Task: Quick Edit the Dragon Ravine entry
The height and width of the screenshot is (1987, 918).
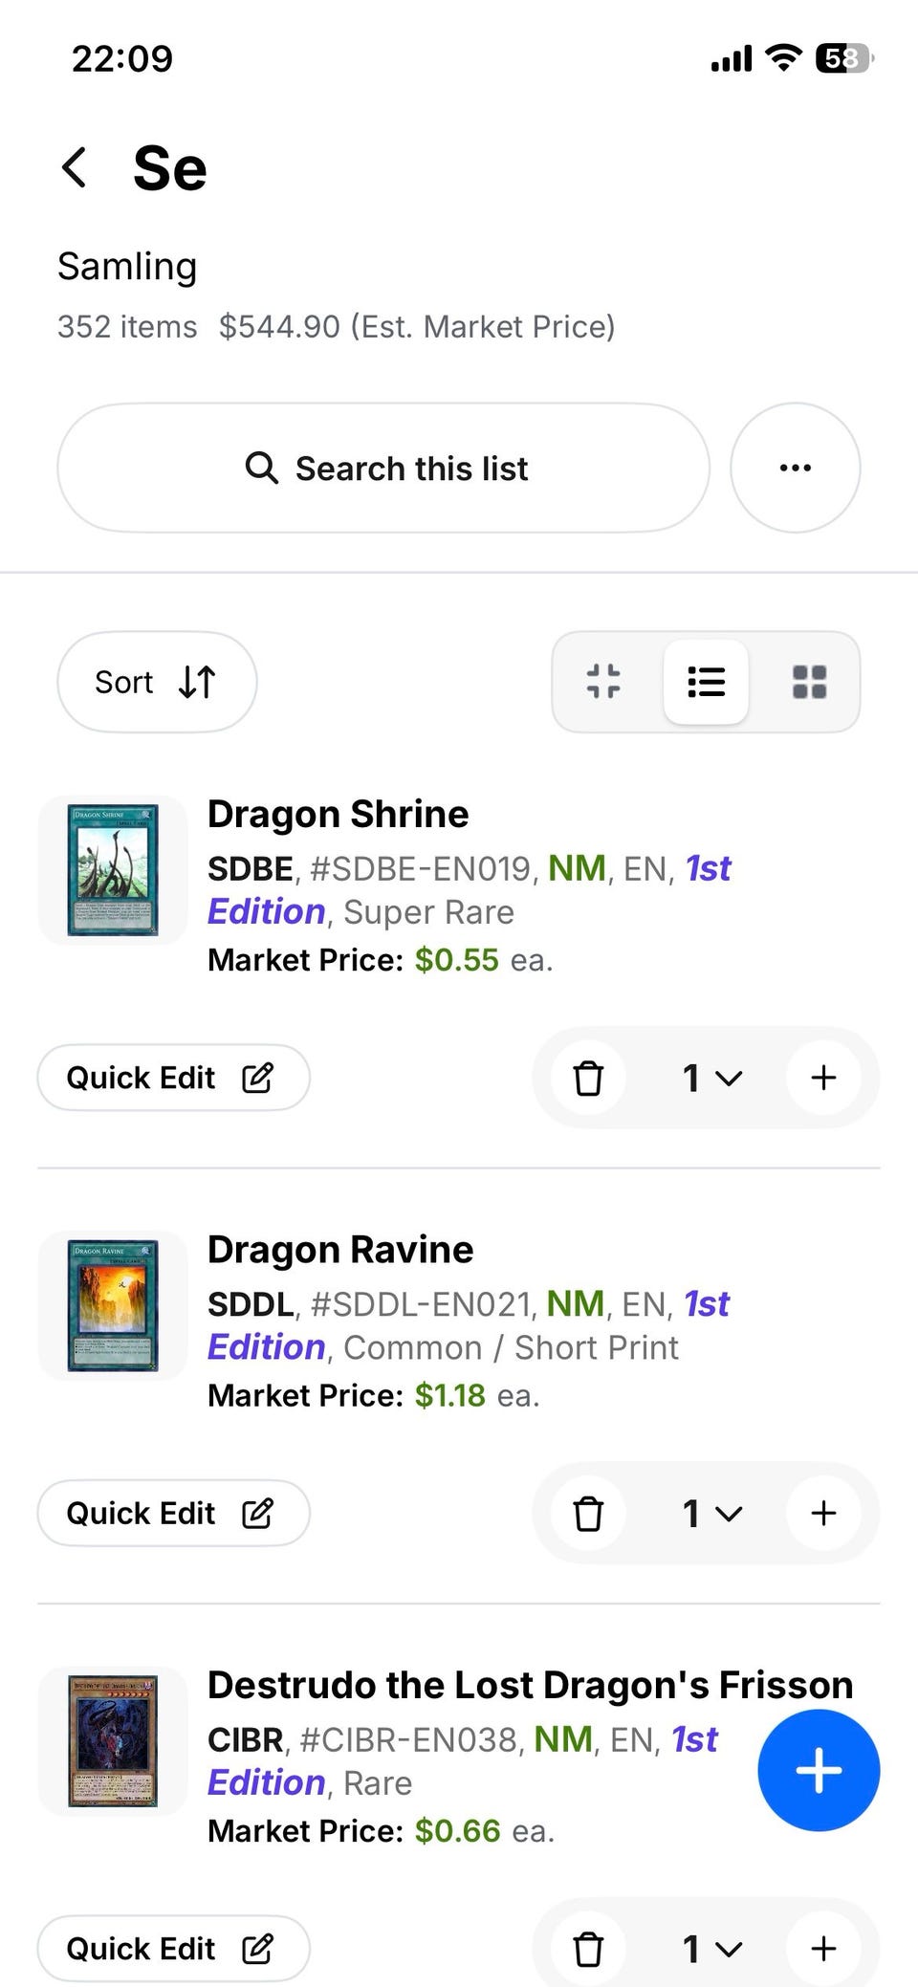Action: tap(173, 1513)
